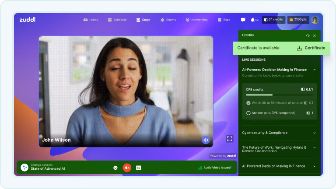Enter fullscreen mode for the stage
This screenshot has width=336, height=189.
(x=230, y=139)
